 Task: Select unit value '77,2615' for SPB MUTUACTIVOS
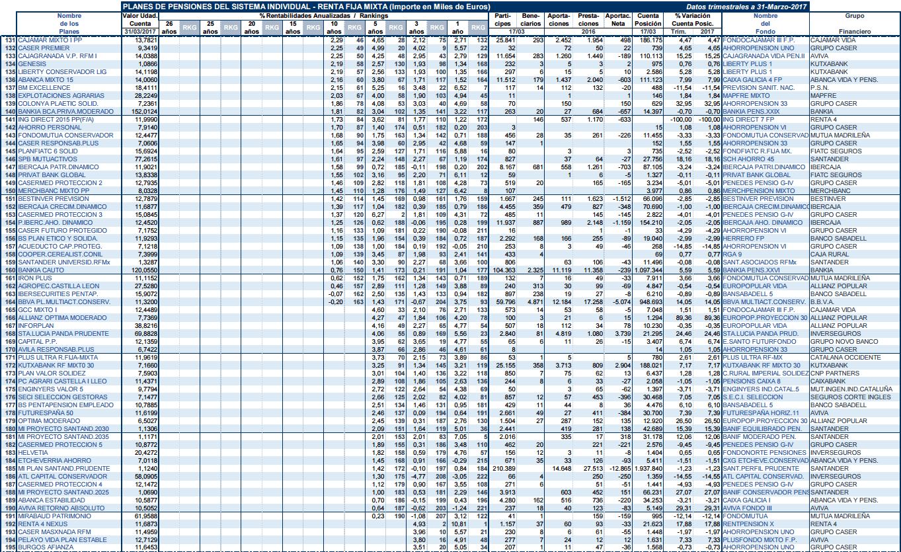[x=146, y=159]
